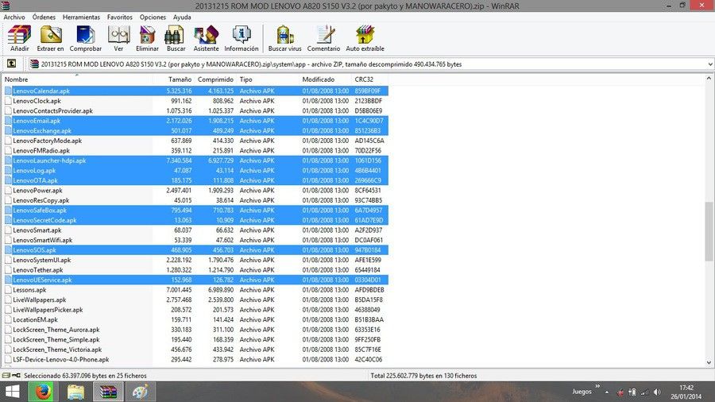Click the network signal tray icon

point(645,392)
